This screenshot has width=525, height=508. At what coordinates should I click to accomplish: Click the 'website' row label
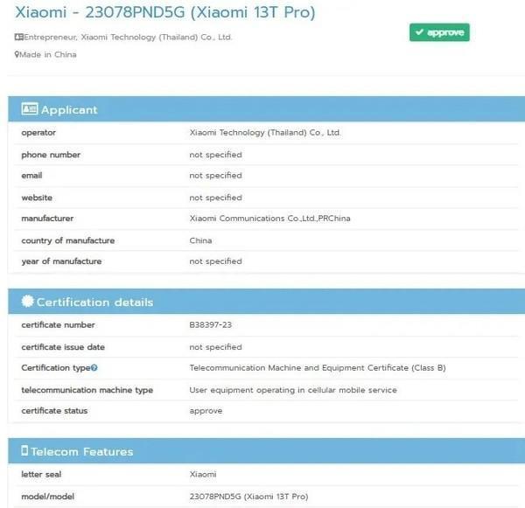pos(37,198)
